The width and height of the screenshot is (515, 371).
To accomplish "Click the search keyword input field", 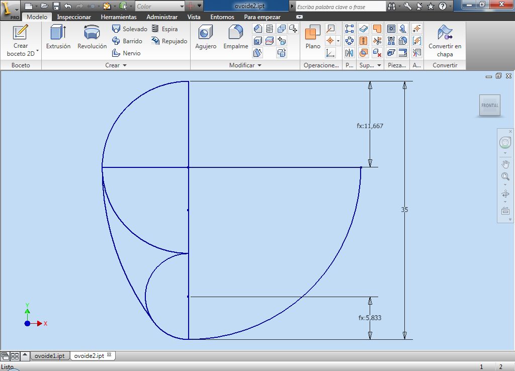I will click(x=340, y=7).
